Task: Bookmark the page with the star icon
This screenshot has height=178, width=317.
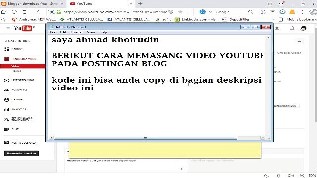Action: pyautogui.click(x=180, y=12)
